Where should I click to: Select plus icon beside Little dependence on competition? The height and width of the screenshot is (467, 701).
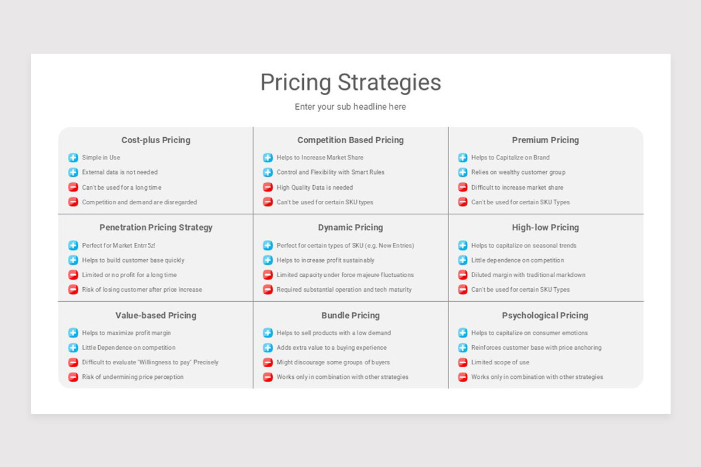[x=463, y=260]
